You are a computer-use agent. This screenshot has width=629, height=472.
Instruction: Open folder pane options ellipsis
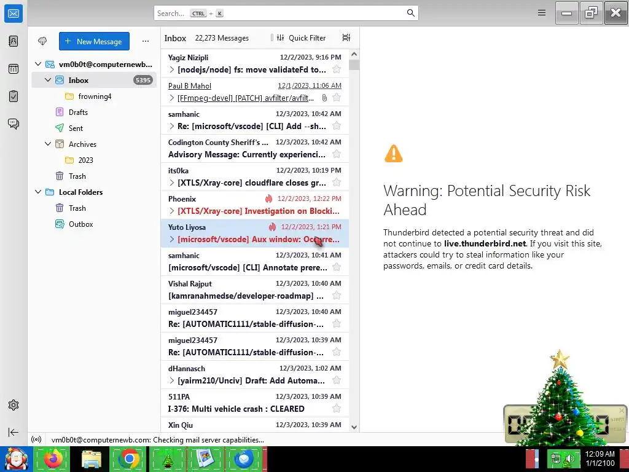click(145, 41)
